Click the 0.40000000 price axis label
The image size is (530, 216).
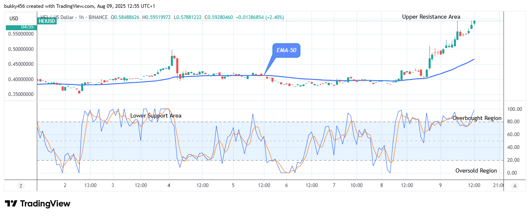pyautogui.click(x=20, y=79)
